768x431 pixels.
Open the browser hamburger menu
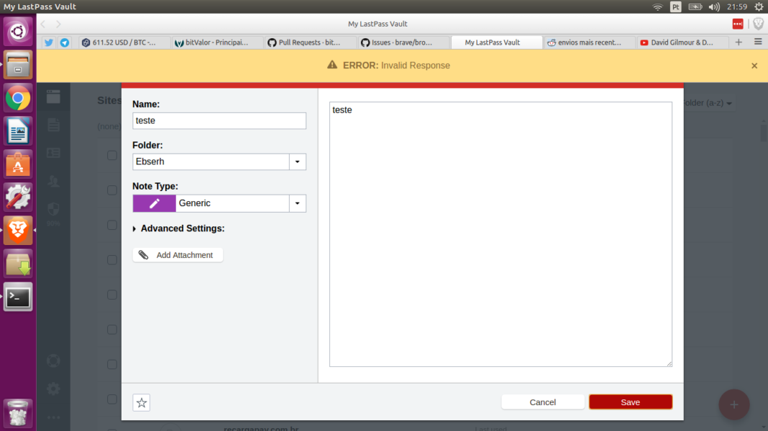click(758, 42)
